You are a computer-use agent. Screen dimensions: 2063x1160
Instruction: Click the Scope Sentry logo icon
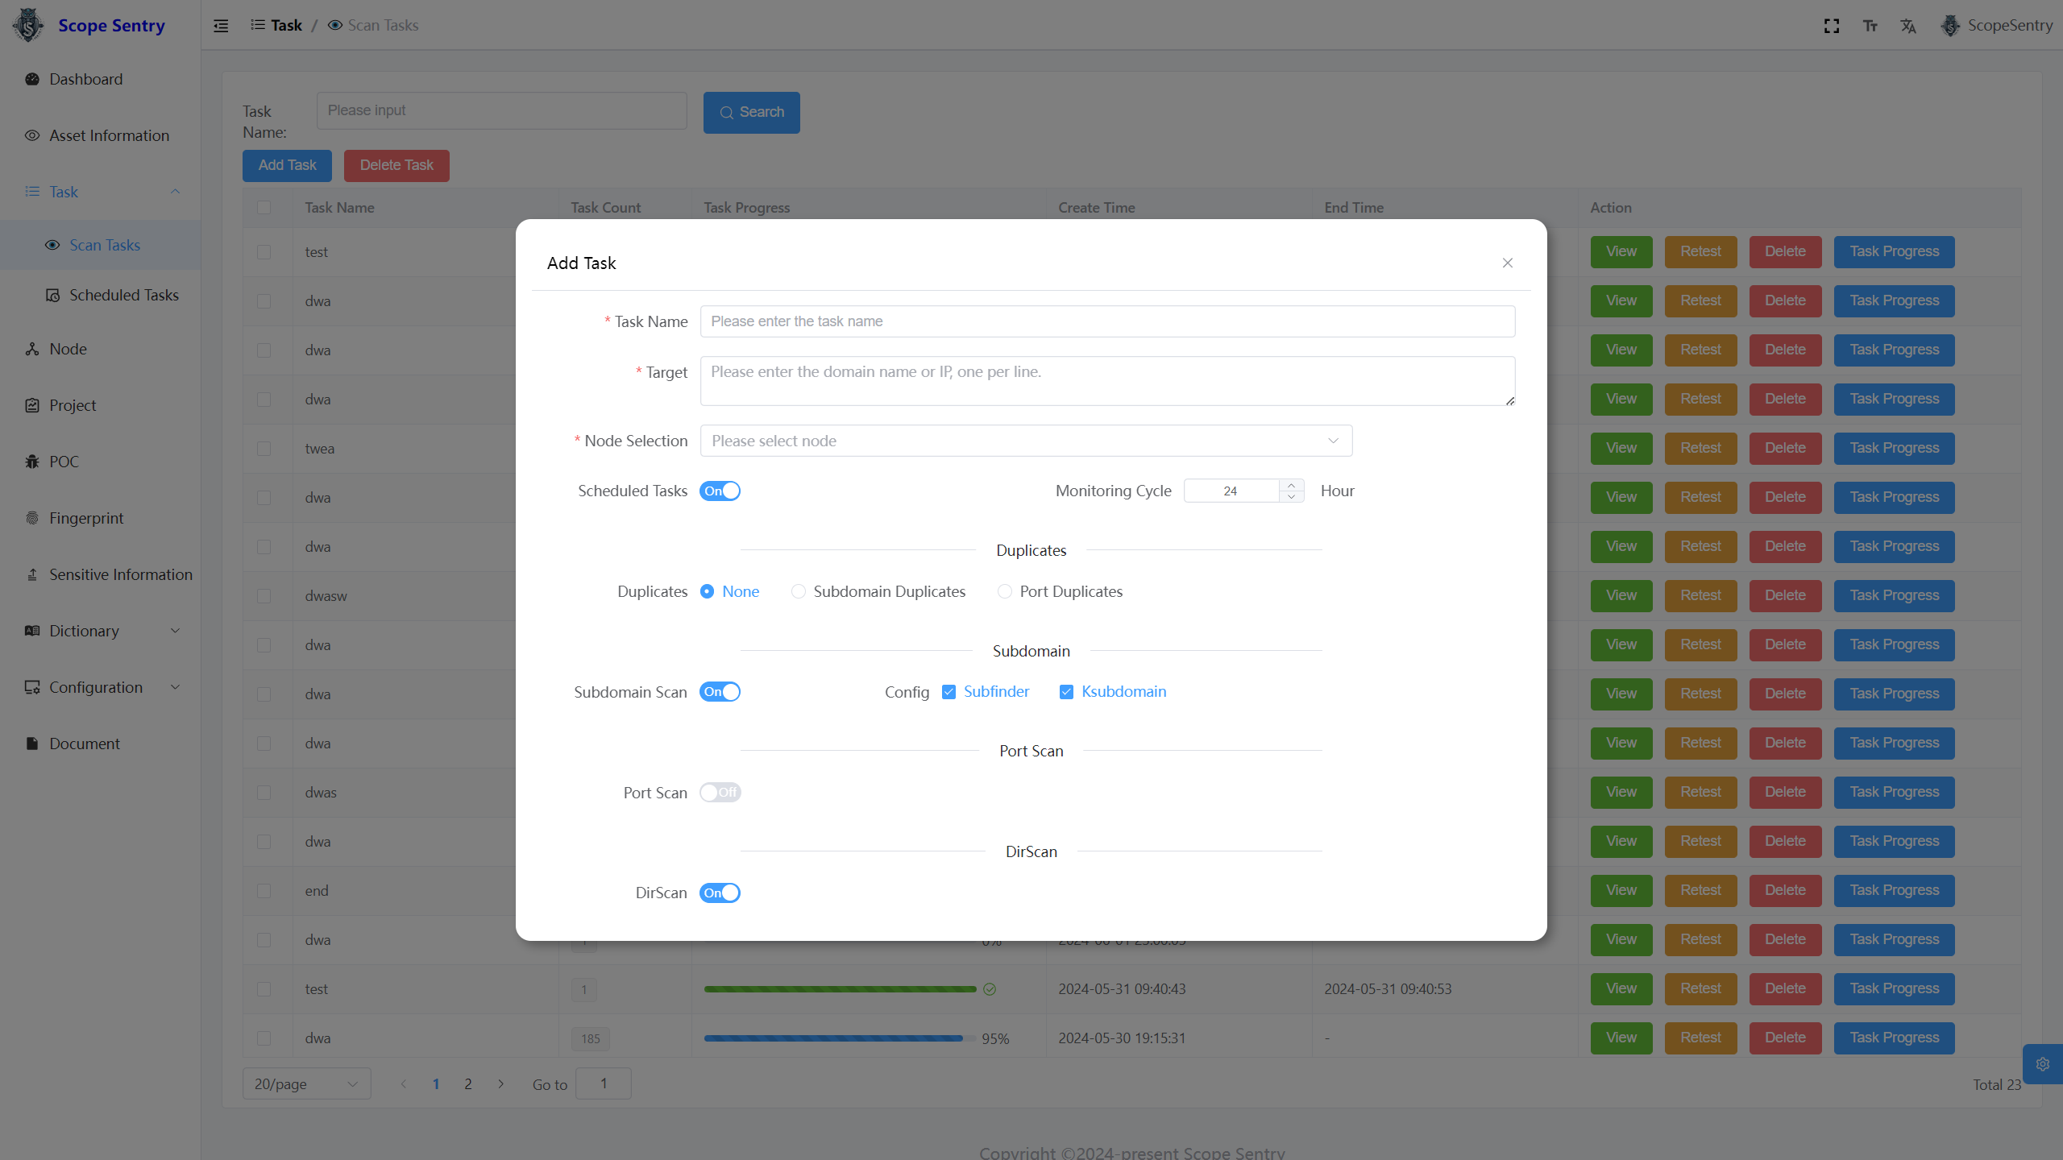pos(29,25)
